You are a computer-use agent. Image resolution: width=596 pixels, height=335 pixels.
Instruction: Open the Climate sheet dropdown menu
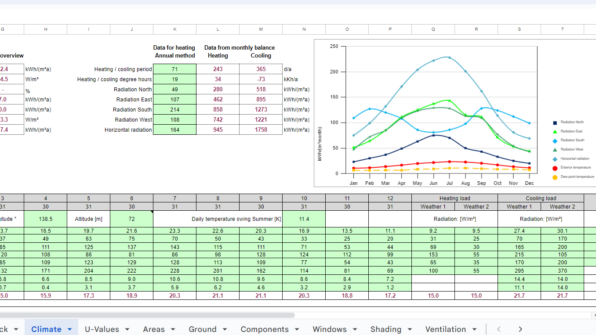click(69, 329)
